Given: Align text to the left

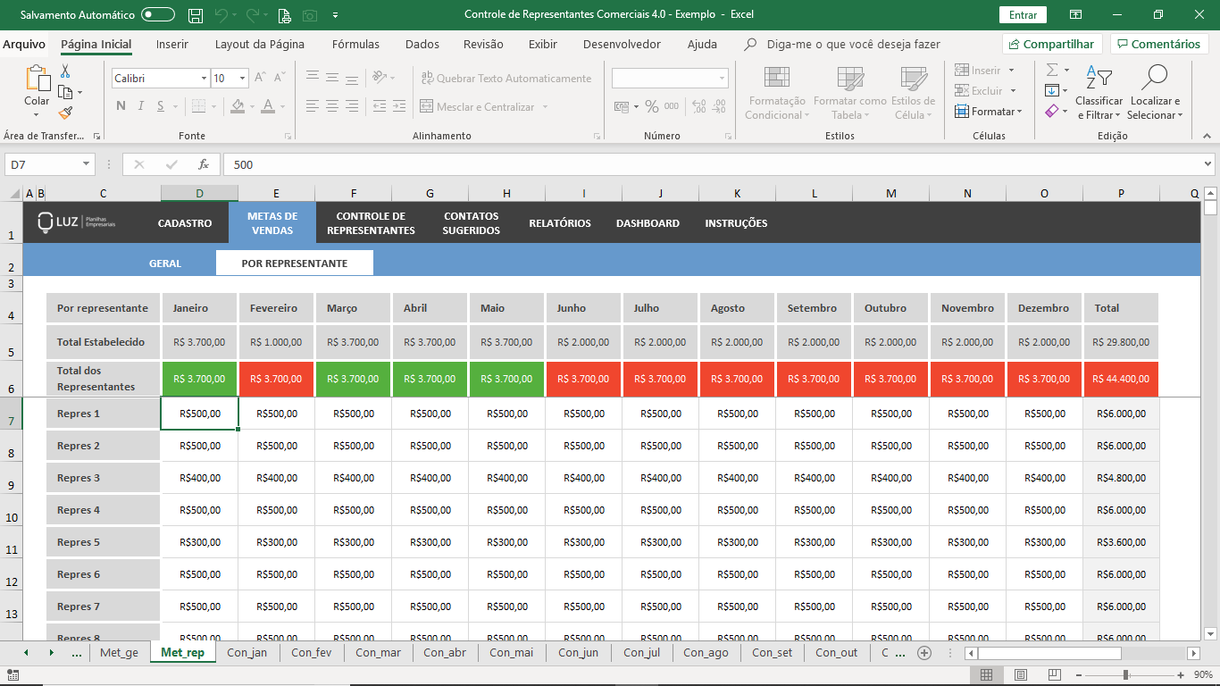Looking at the screenshot, I should (x=312, y=106).
